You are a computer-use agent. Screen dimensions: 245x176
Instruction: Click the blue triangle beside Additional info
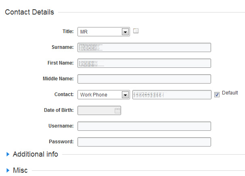8,154
